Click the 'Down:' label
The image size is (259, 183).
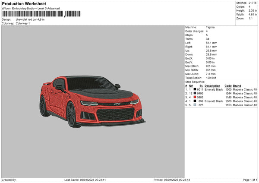coord(189,54)
